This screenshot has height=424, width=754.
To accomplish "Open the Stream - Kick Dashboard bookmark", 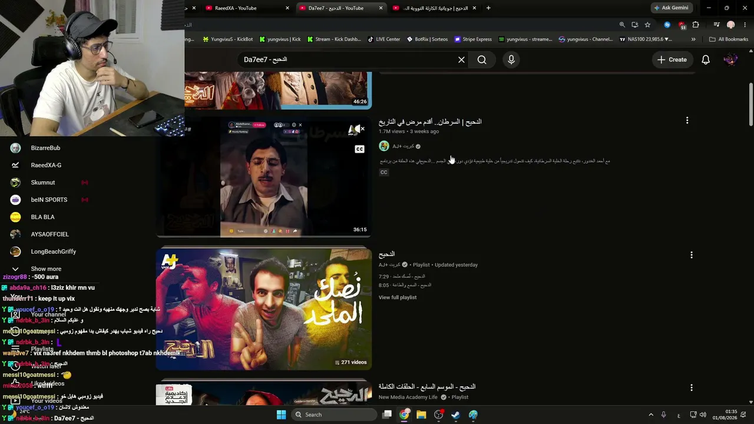I will 333,39.
